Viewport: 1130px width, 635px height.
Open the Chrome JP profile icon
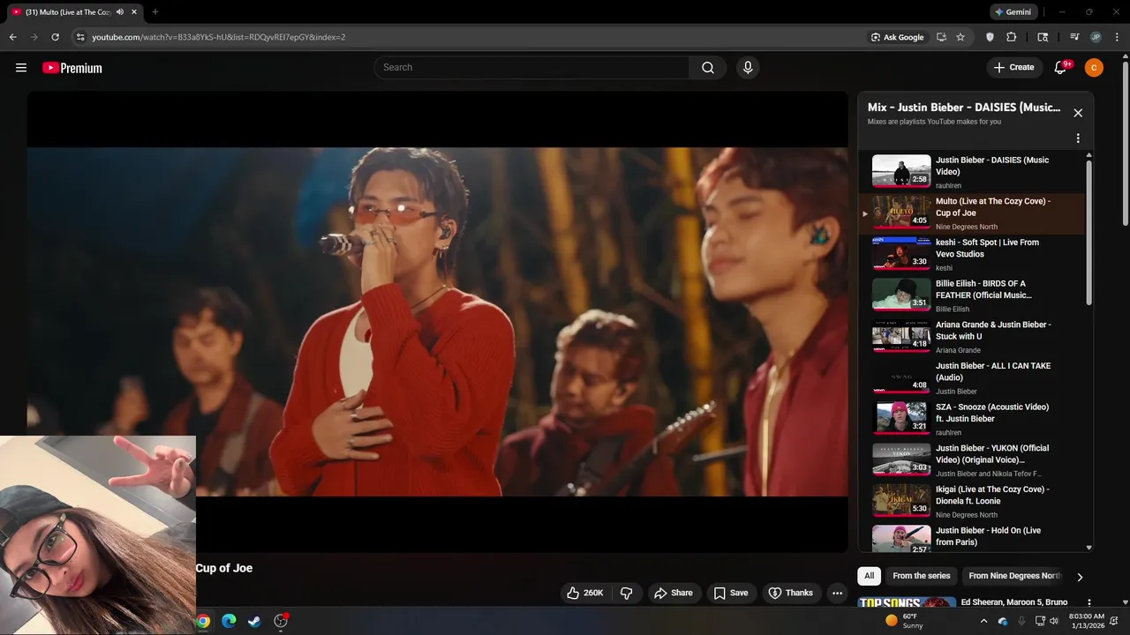tap(1096, 37)
